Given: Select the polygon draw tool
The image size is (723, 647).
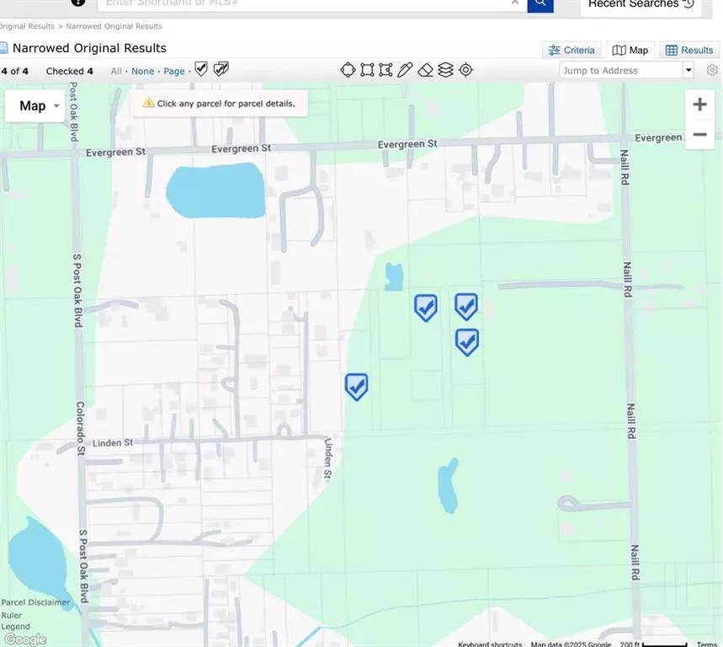Looking at the screenshot, I should coord(385,70).
